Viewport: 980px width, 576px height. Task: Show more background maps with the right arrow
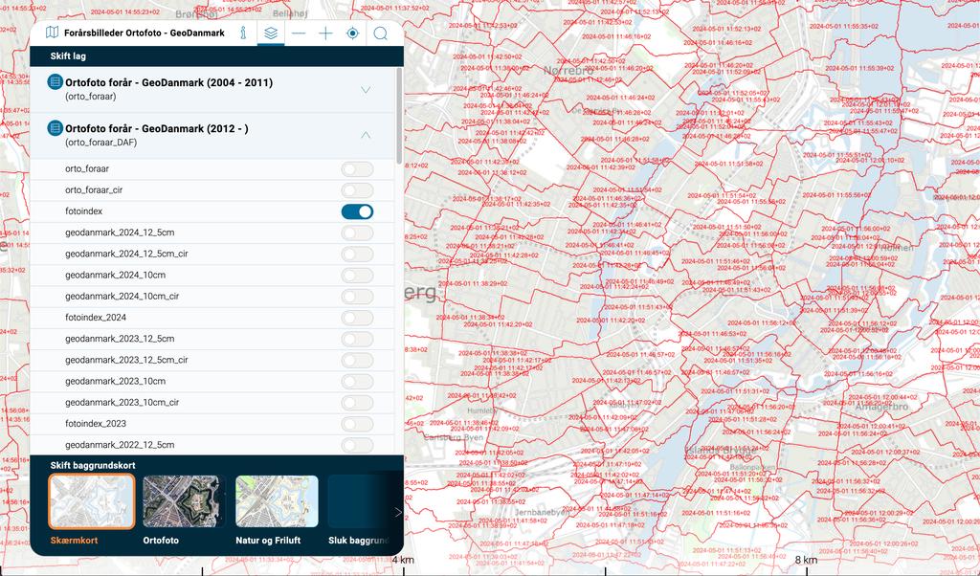click(398, 512)
